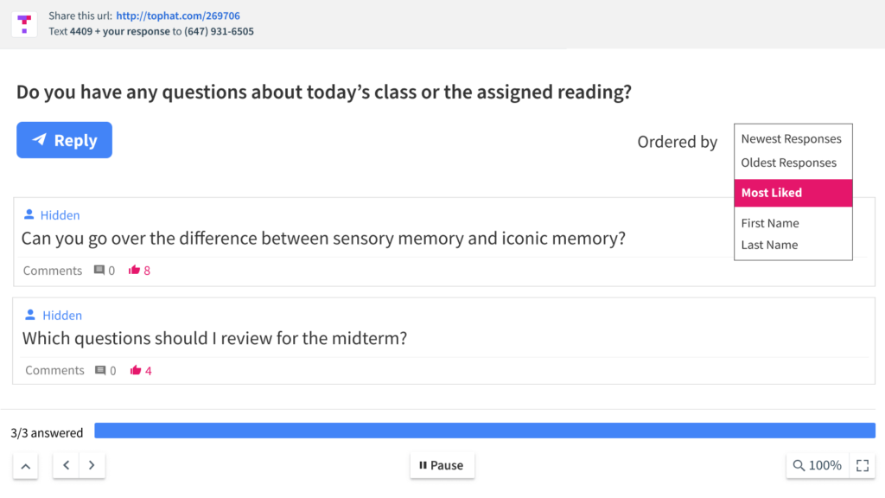Like the midterm review question thumbs-up
Viewport: 885px width, 498px height.
[136, 370]
